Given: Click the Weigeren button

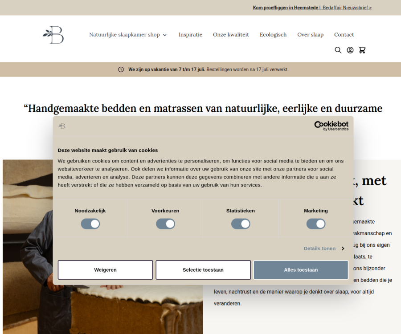Looking at the screenshot, I should [x=105, y=270].
